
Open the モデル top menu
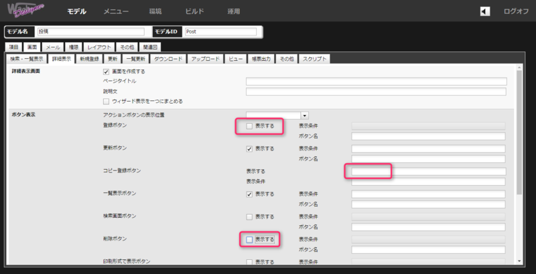76,11
